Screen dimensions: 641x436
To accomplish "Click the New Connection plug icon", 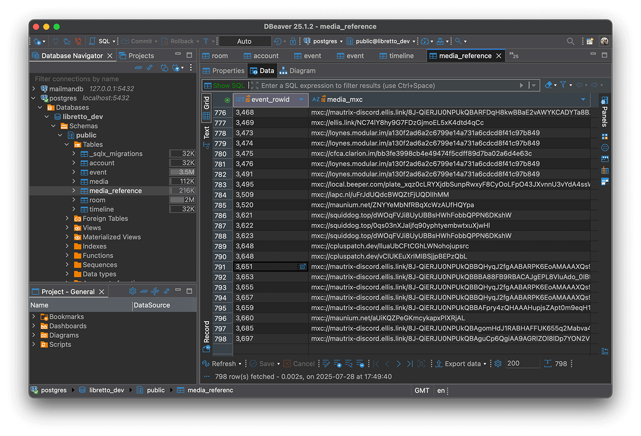I will tap(38, 41).
